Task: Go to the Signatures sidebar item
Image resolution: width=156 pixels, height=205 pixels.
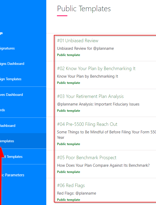Action: tap(7, 48)
